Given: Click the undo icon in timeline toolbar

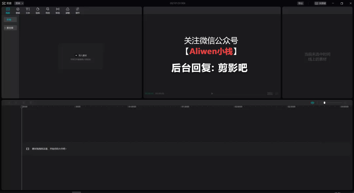Looking at the screenshot, I should (x=9, y=103).
